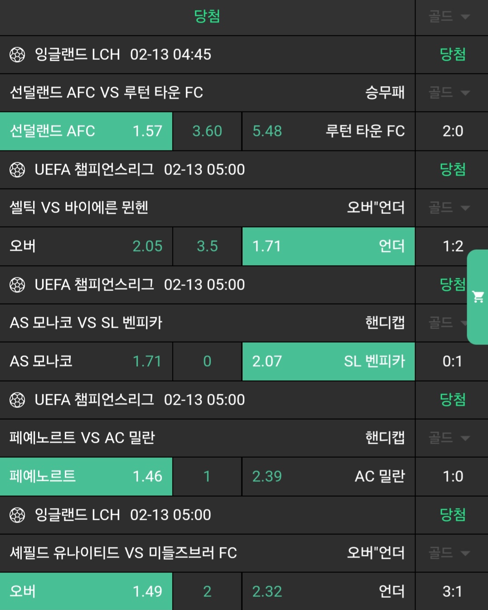Click 당첨 status for 선덜랜드 match
488x610 pixels.
coord(453,55)
